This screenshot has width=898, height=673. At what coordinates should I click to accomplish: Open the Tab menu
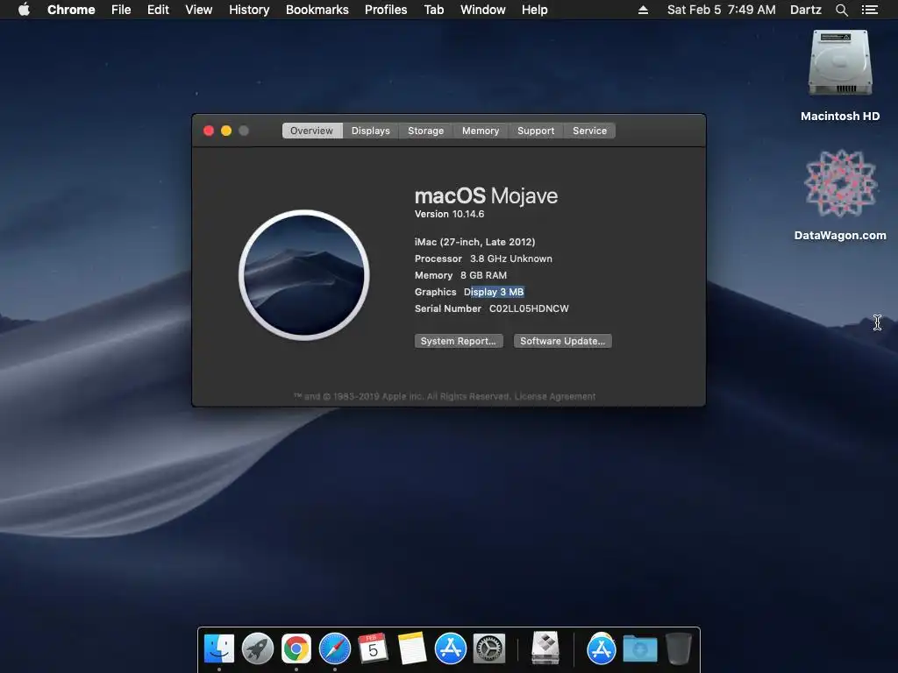tap(433, 10)
